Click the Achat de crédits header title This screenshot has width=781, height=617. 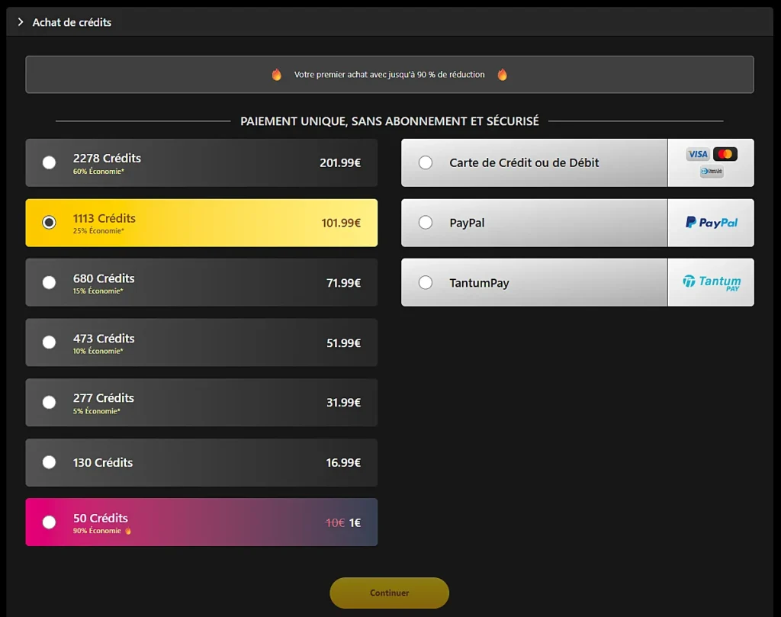tap(72, 23)
